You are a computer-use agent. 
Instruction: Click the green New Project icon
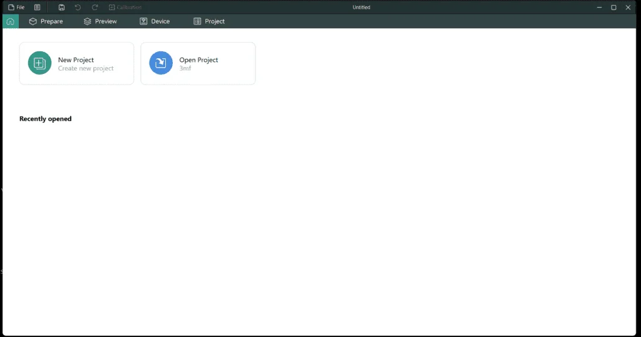tap(39, 63)
